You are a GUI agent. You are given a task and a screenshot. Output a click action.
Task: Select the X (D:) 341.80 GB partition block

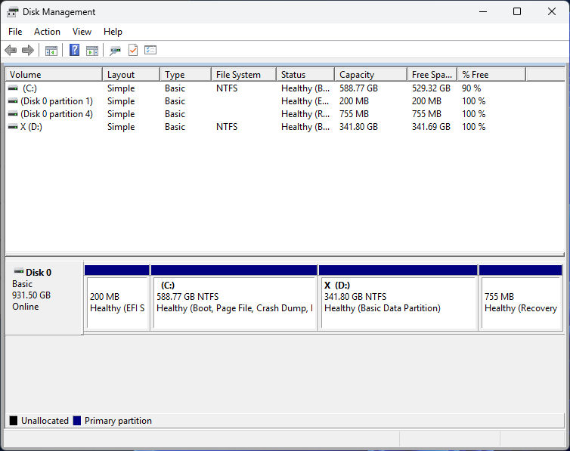tap(398, 298)
